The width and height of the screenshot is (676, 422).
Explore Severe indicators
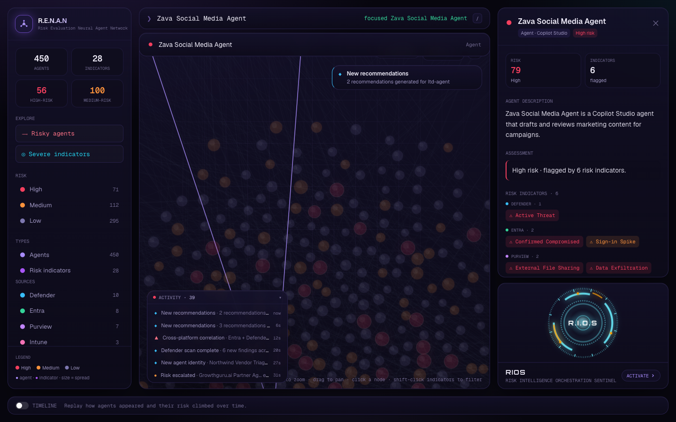click(69, 154)
